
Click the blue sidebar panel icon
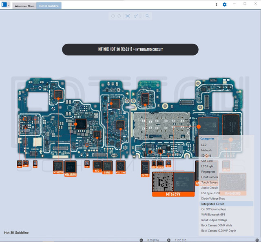click(x=4, y=4)
